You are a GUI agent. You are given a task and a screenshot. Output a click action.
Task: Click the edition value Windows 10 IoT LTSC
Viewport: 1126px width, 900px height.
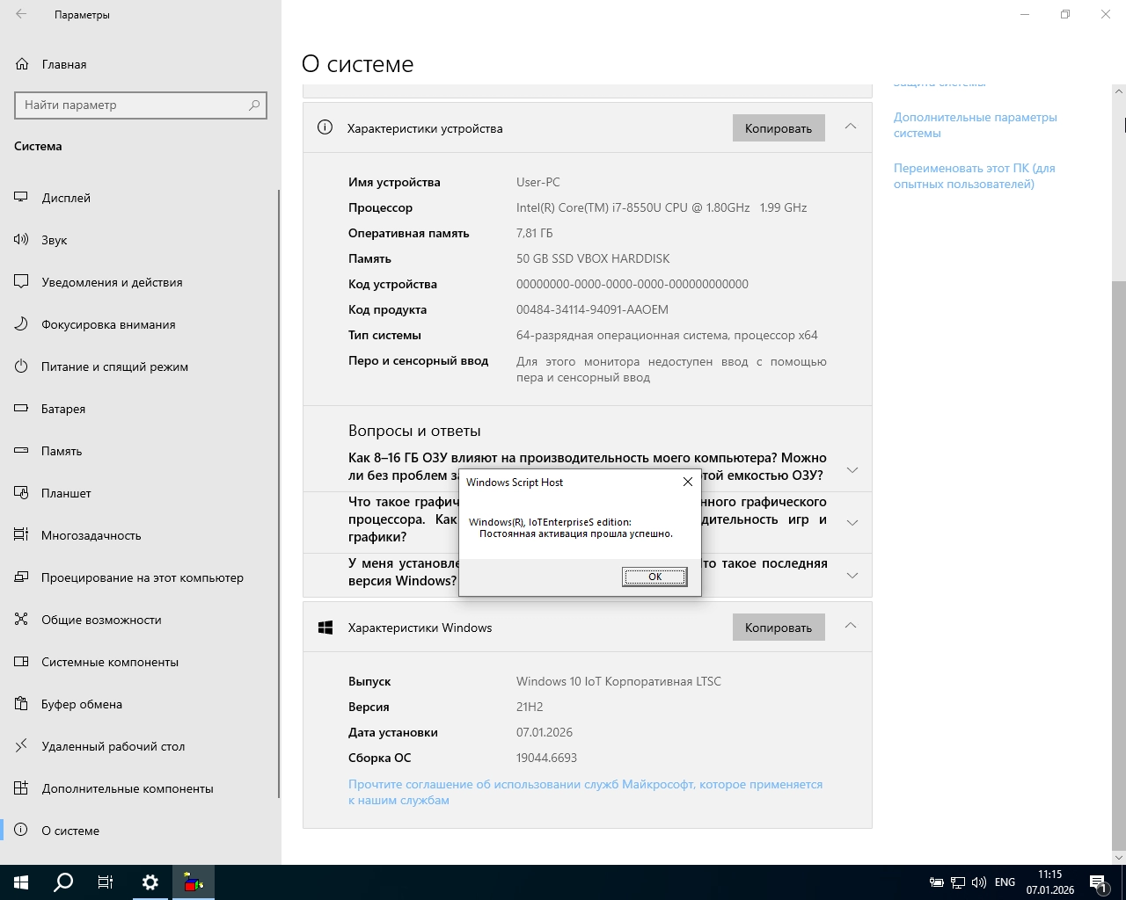(618, 681)
